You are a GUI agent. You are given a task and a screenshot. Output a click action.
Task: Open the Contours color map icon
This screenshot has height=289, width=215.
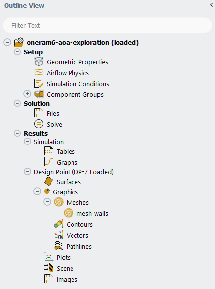click(x=59, y=224)
